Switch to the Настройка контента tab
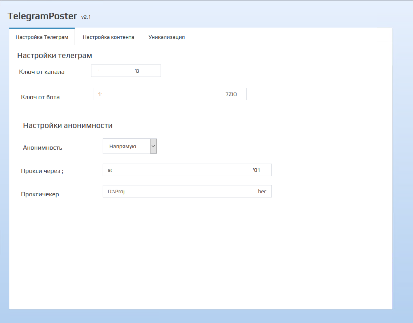 (x=108, y=37)
